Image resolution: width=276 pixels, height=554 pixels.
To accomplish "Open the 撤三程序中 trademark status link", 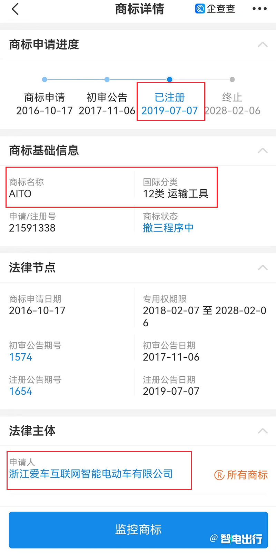I will click(x=168, y=228).
